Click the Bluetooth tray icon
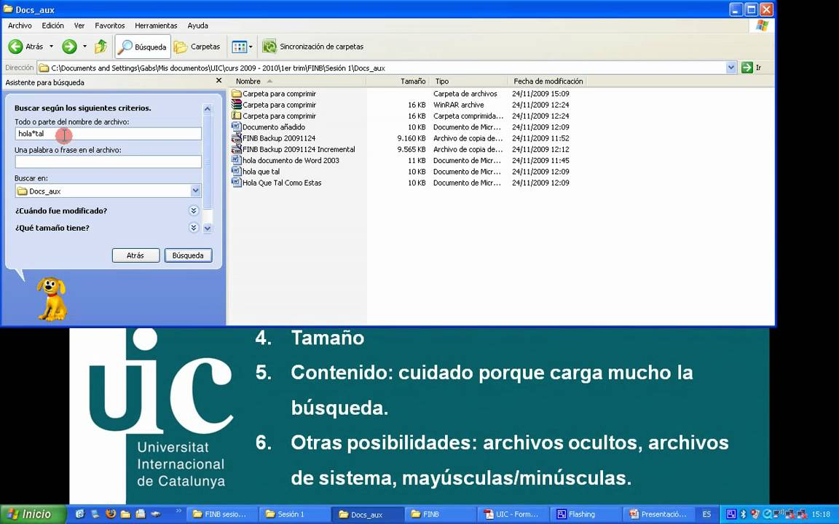 click(743, 515)
